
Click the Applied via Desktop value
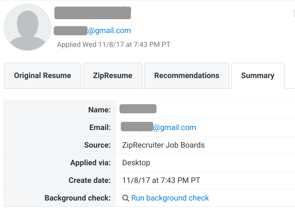point(136,163)
